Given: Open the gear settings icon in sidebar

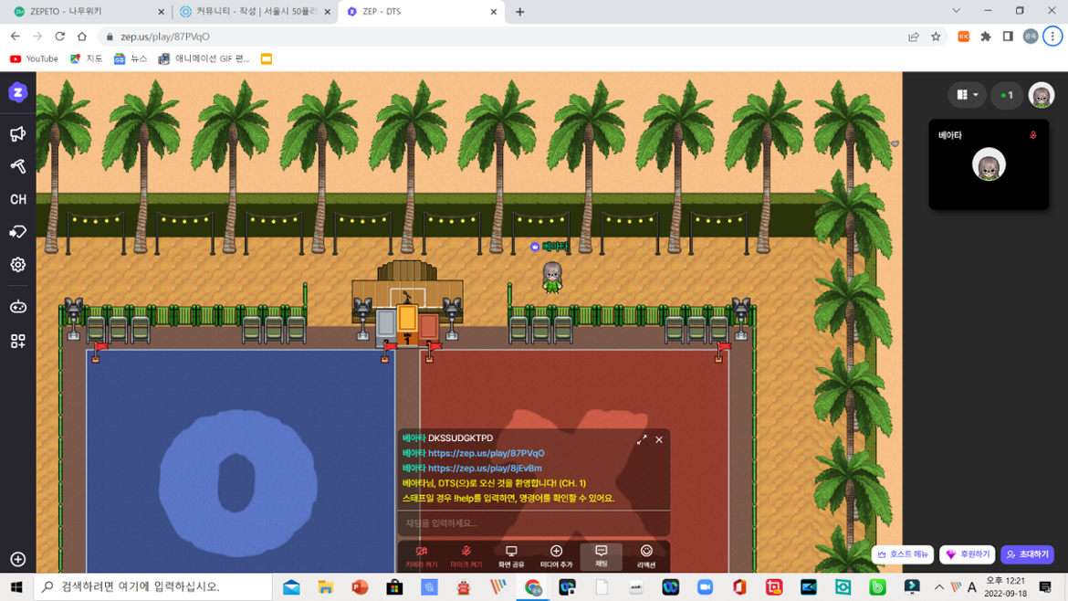Looking at the screenshot, I should 17,265.
